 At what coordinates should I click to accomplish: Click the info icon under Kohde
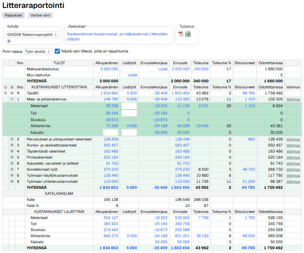coord(9,41)
